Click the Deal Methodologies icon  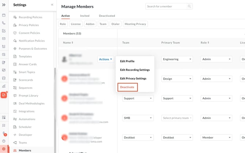pos(15,103)
